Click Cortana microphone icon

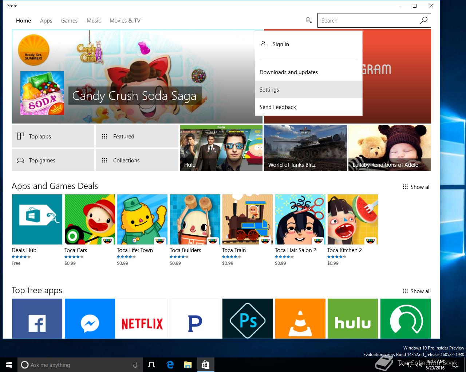(x=135, y=365)
